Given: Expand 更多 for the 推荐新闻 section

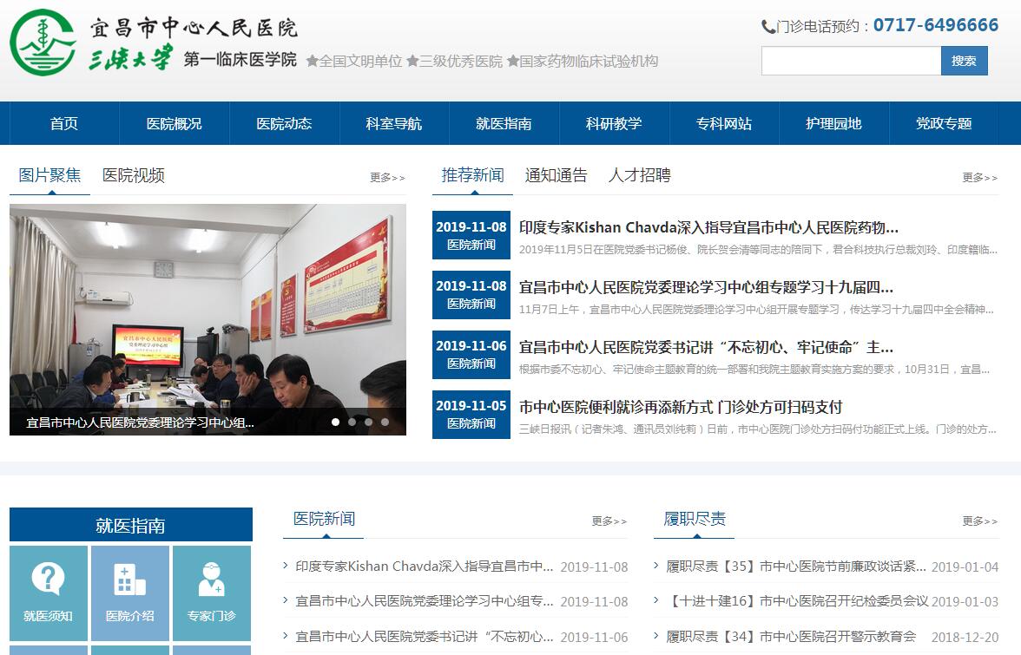Looking at the screenshot, I should pos(979,178).
